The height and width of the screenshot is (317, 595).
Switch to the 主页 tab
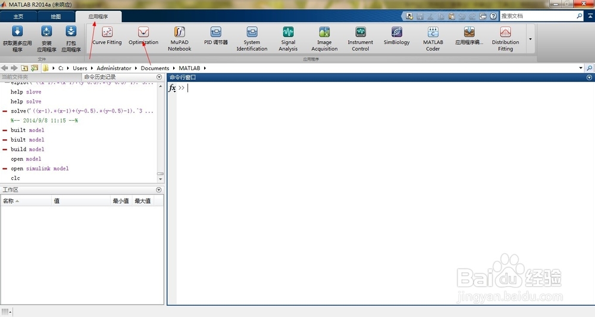(18, 17)
